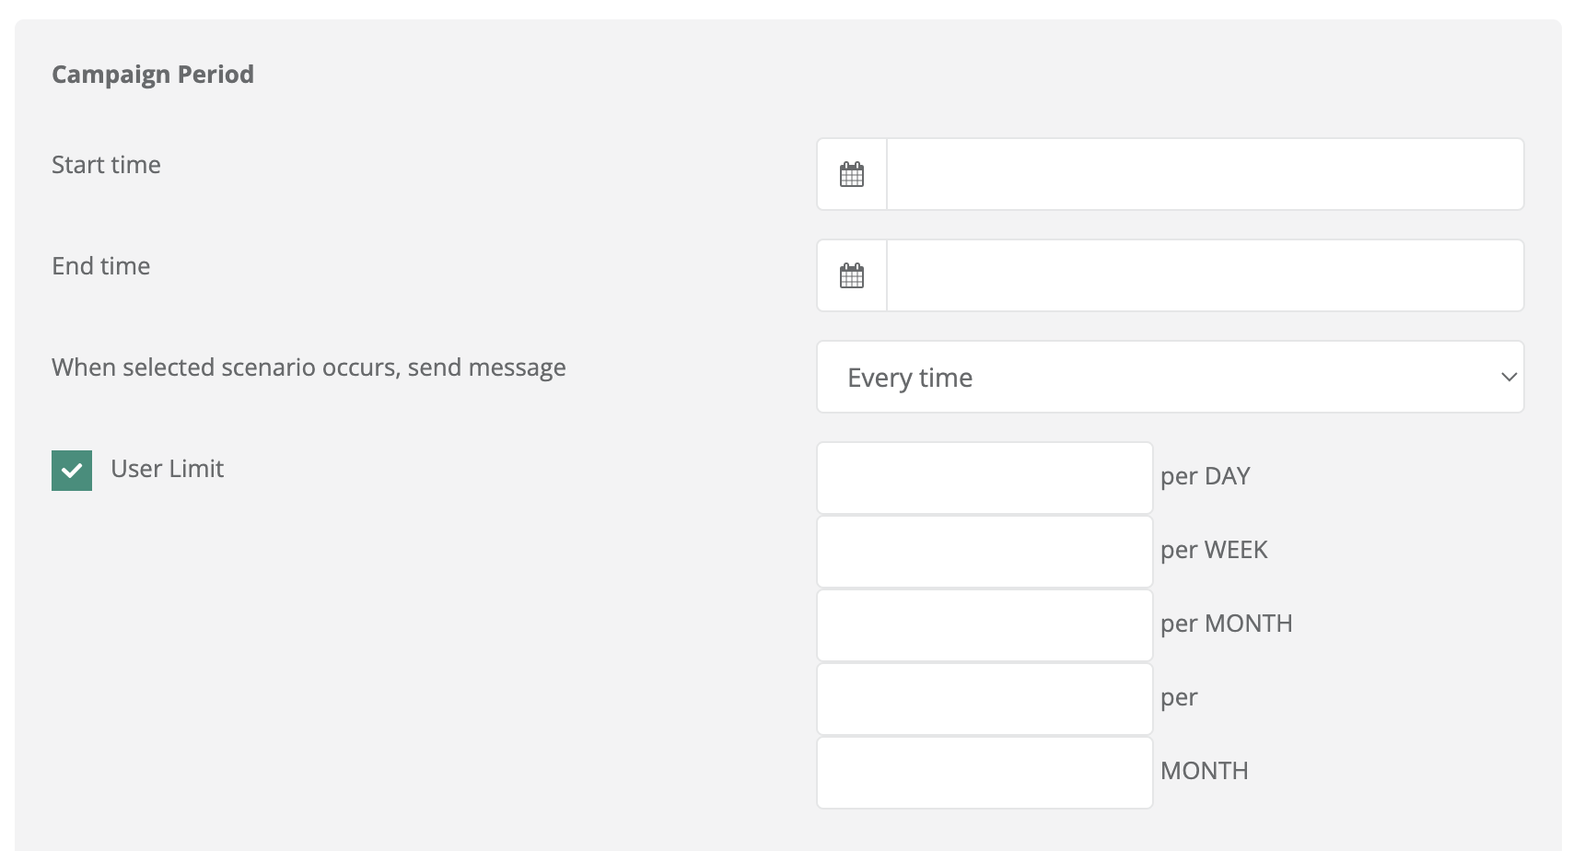Viewport: 1573px width, 851px height.
Task: Click the 'per DAY' text label
Action: tap(1205, 476)
